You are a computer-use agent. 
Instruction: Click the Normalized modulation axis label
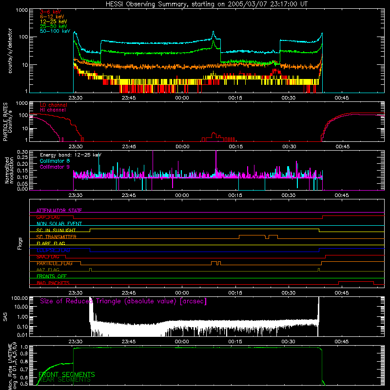pos(9,170)
